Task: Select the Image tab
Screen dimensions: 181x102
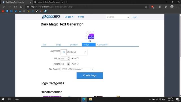Action: (89, 45)
